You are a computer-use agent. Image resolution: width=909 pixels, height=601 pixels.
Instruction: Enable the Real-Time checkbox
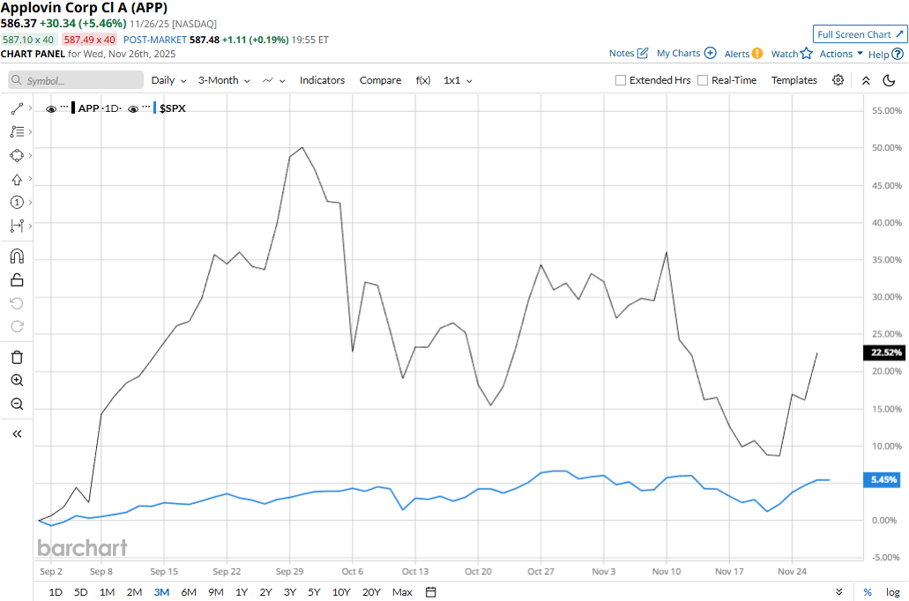click(x=703, y=80)
